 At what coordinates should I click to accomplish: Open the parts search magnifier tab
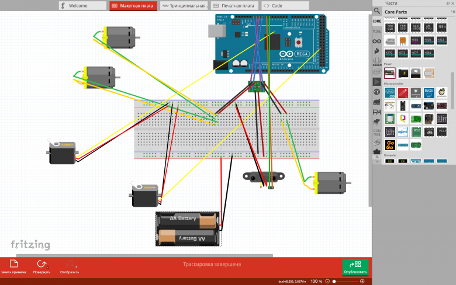377,11
